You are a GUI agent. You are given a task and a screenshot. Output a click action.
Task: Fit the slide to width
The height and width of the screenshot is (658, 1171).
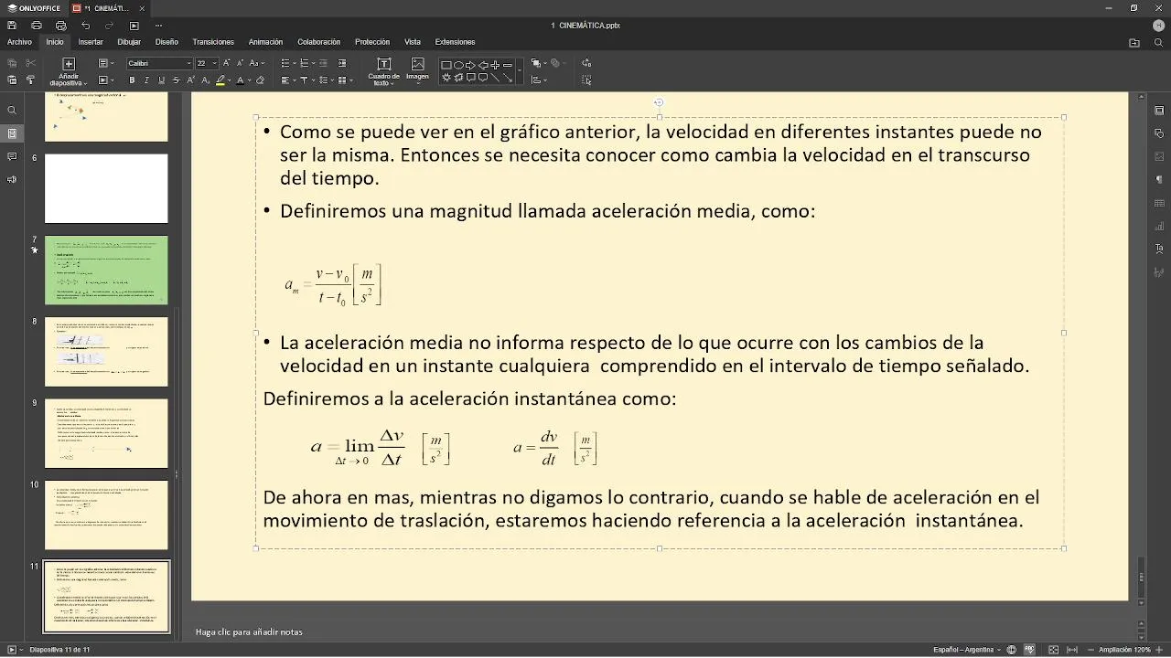tap(1072, 650)
